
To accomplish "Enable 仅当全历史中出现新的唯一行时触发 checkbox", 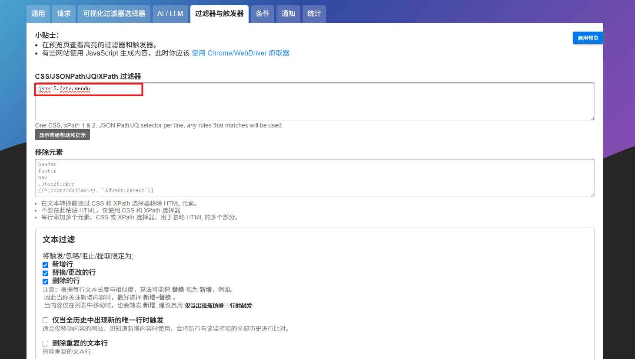I will (x=45, y=320).
